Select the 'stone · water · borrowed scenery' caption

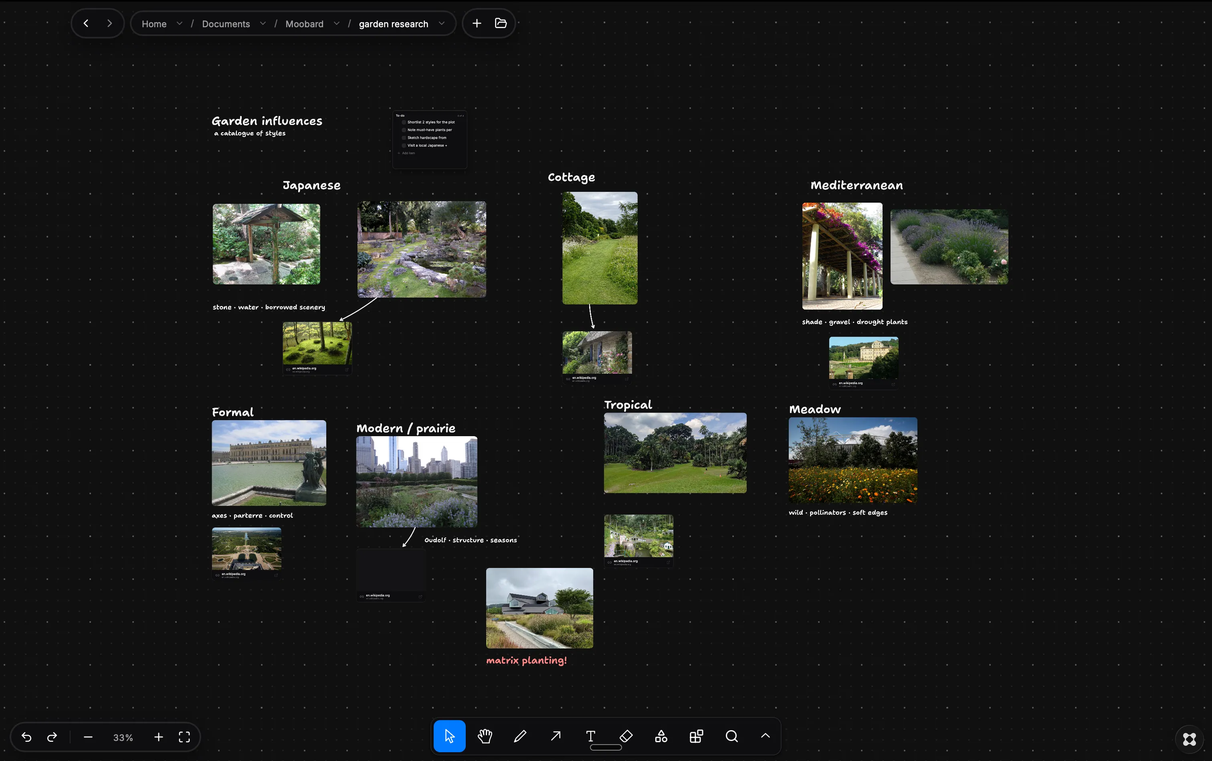pyautogui.click(x=269, y=307)
